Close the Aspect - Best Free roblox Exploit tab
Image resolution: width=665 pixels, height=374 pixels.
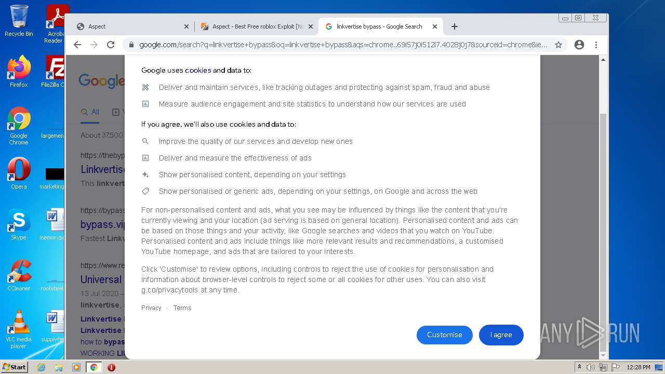pyautogui.click(x=311, y=26)
